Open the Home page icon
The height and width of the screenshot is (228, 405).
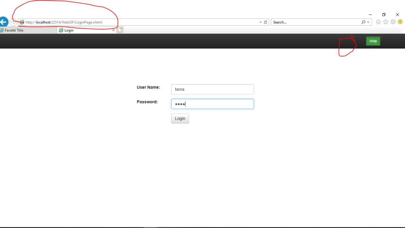[378, 22]
